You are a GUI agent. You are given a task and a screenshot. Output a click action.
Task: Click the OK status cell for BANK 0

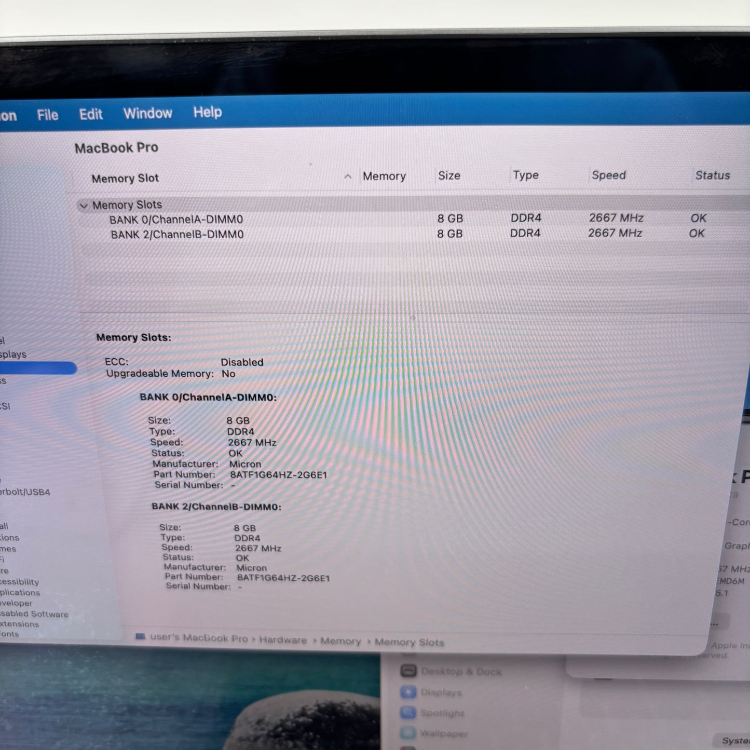(x=698, y=219)
